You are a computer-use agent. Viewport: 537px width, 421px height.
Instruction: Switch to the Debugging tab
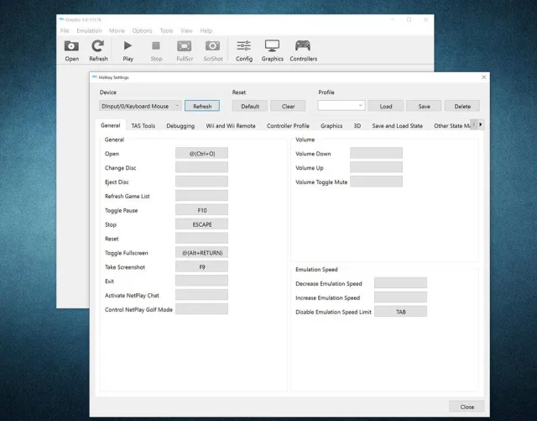pos(180,125)
